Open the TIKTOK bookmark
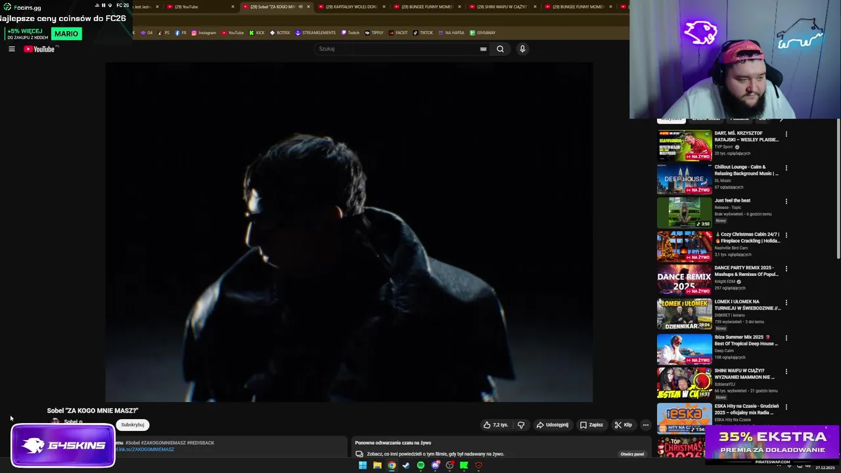Screen dimensions: 841x473 click(x=423, y=32)
